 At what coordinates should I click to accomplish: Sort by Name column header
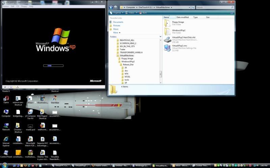(x=169, y=17)
